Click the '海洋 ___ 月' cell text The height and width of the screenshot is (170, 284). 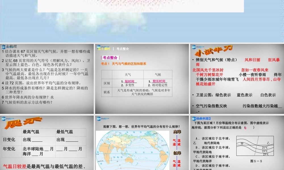(33, 154)
